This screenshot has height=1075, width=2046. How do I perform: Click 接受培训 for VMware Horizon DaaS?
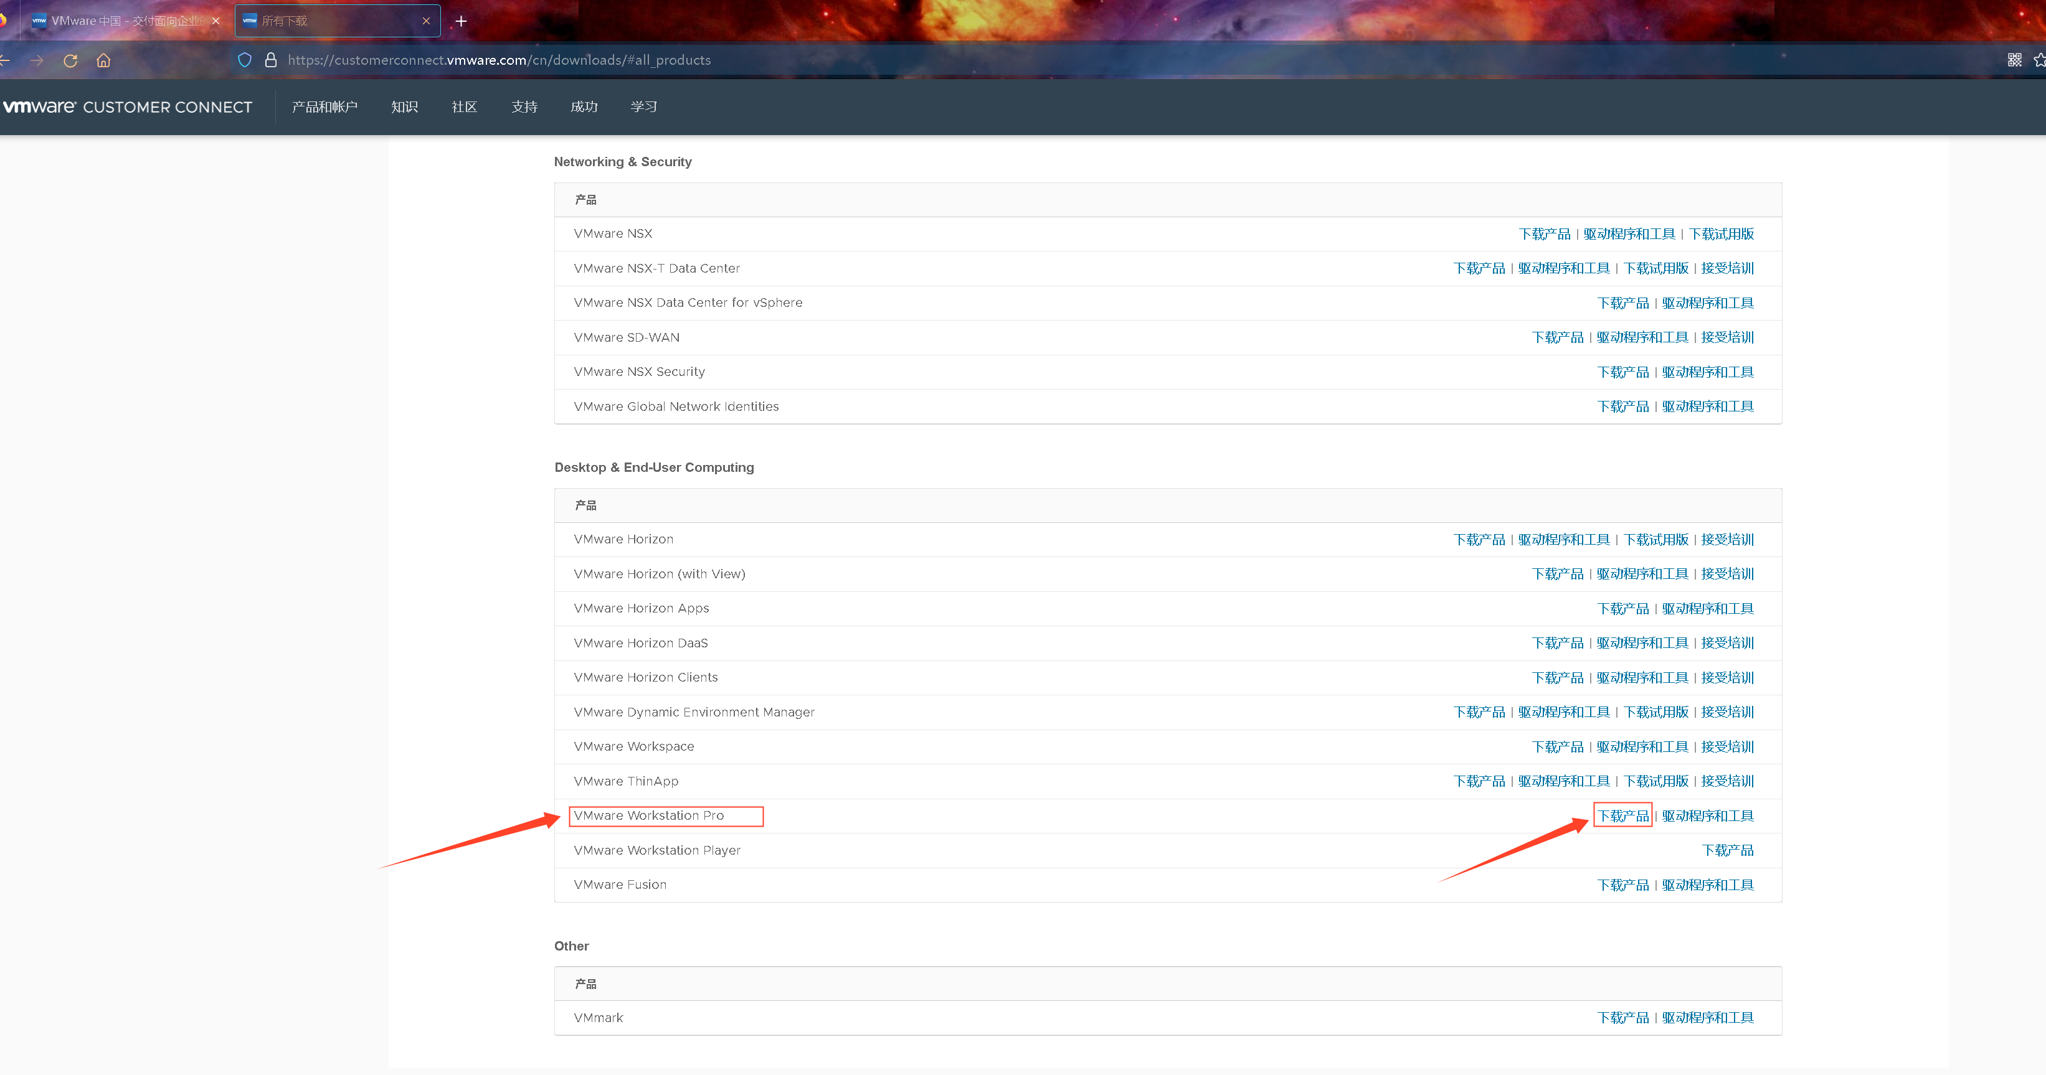[1728, 643]
